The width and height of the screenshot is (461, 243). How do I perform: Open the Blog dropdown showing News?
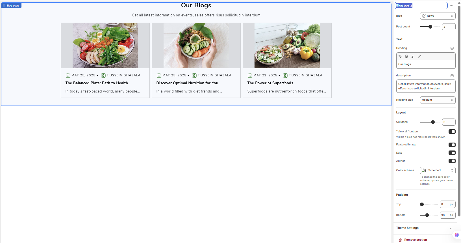point(438,16)
